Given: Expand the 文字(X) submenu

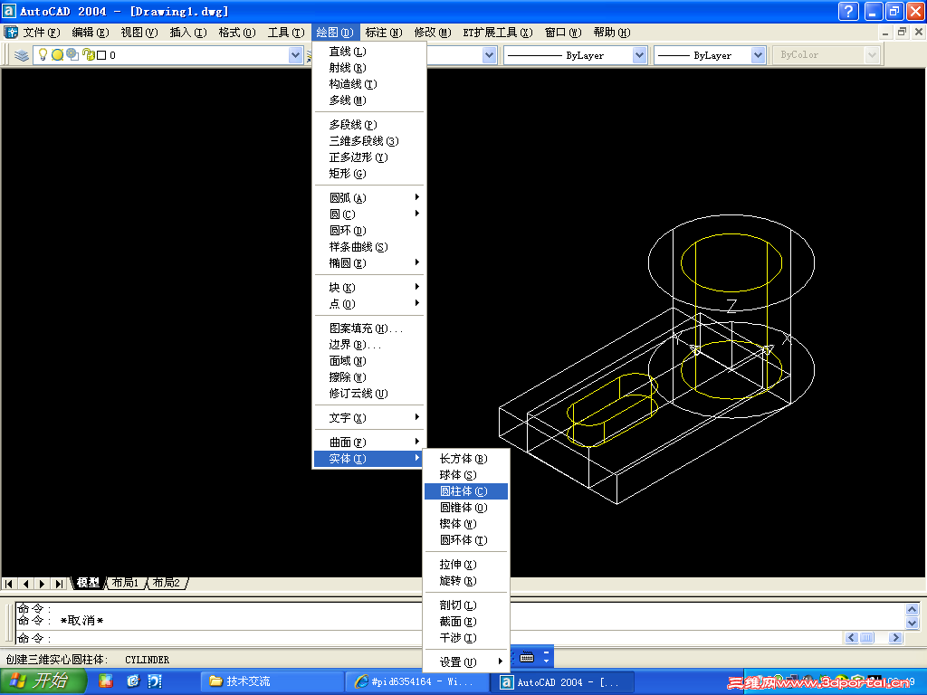Looking at the screenshot, I should 369,418.
